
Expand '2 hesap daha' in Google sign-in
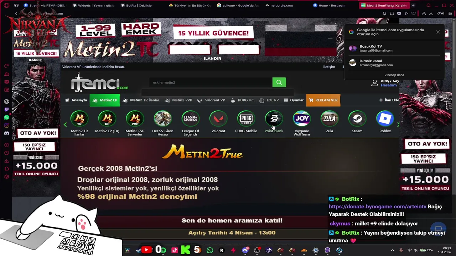click(x=394, y=75)
